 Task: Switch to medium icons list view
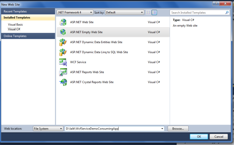click(x=154, y=12)
